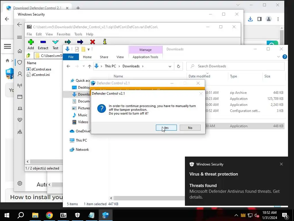Click Explorer refresh button
Screen dimensions: 294x221
179,66
